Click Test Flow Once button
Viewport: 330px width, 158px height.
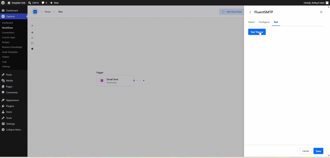[232, 12]
